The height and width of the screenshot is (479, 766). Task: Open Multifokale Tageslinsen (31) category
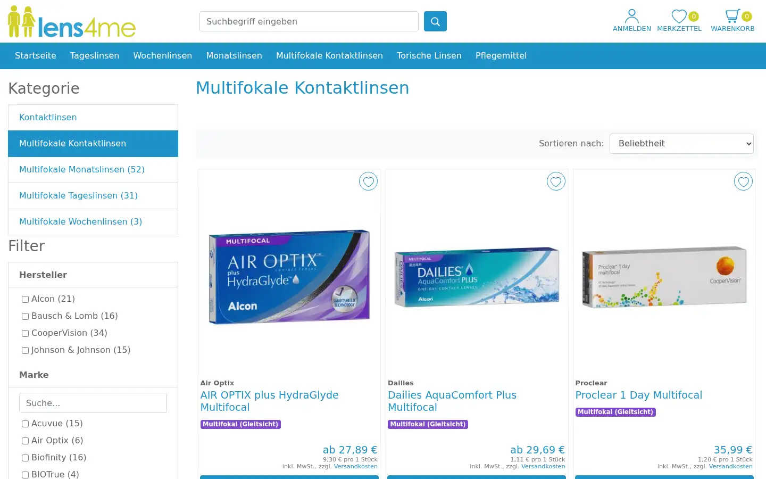coord(93,196)
